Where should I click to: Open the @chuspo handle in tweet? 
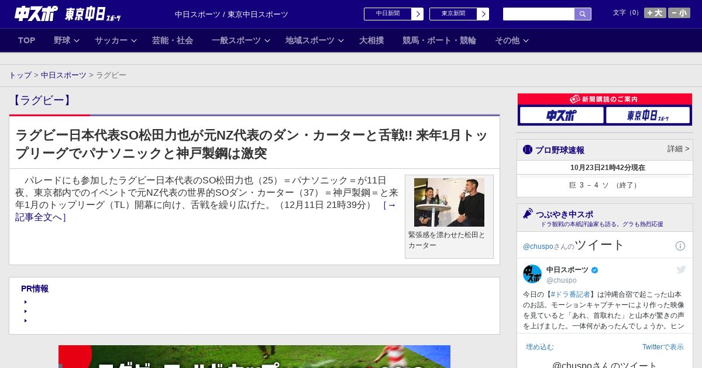[x=562, y=280]
